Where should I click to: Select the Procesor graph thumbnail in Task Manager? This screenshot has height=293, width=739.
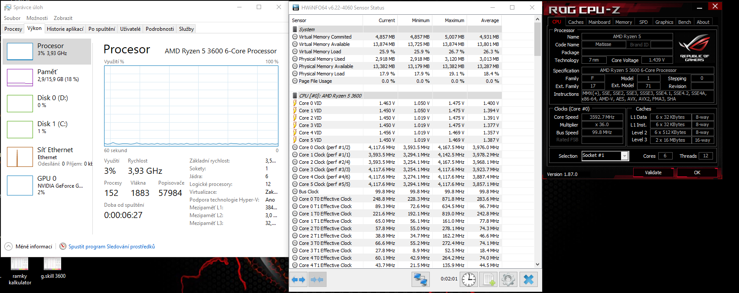[x=20, y=52]
